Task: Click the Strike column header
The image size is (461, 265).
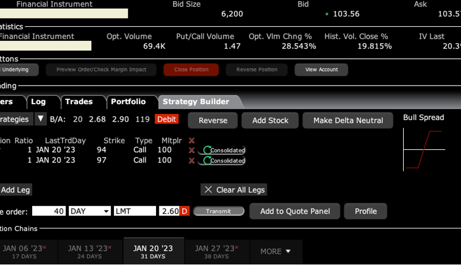Action: click(114, 141)
